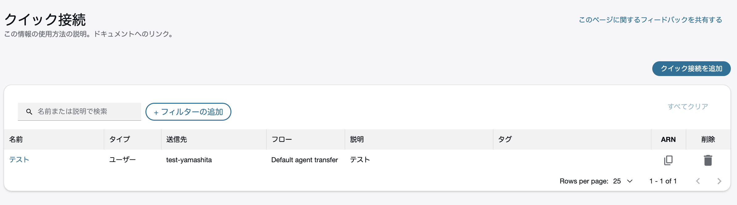The image size is (737, 205).
Task: Open the テスト quick connect link
Action: point(19,160)
